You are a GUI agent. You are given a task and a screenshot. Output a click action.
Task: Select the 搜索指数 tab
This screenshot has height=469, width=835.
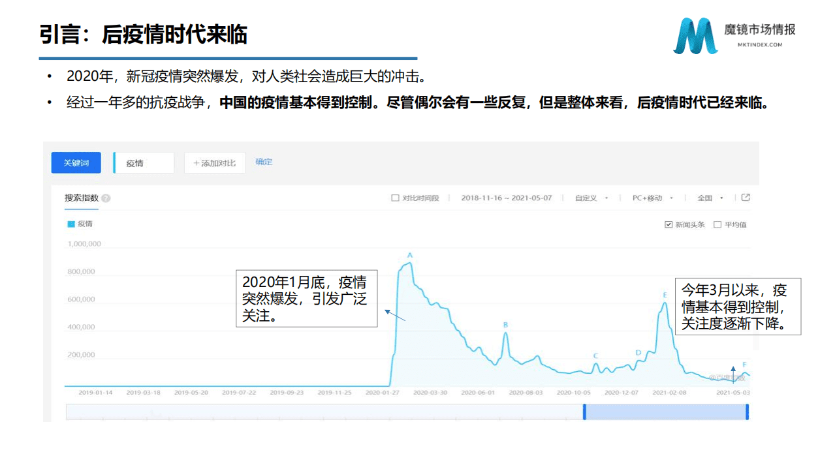click(81, 198)
